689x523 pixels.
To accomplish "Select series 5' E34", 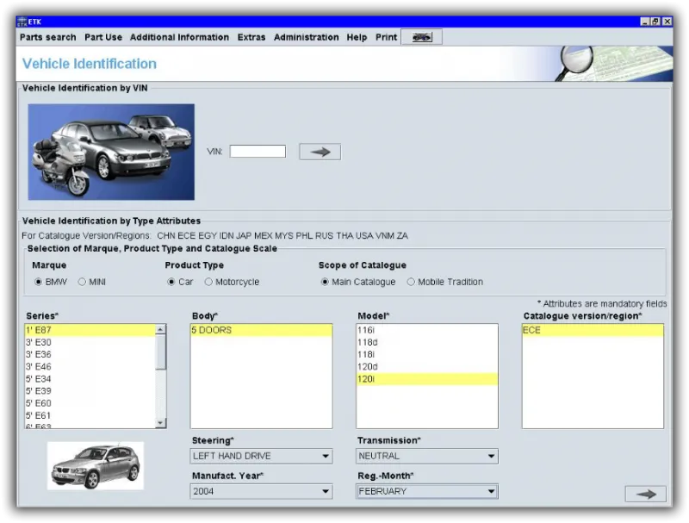I will 90,379.
